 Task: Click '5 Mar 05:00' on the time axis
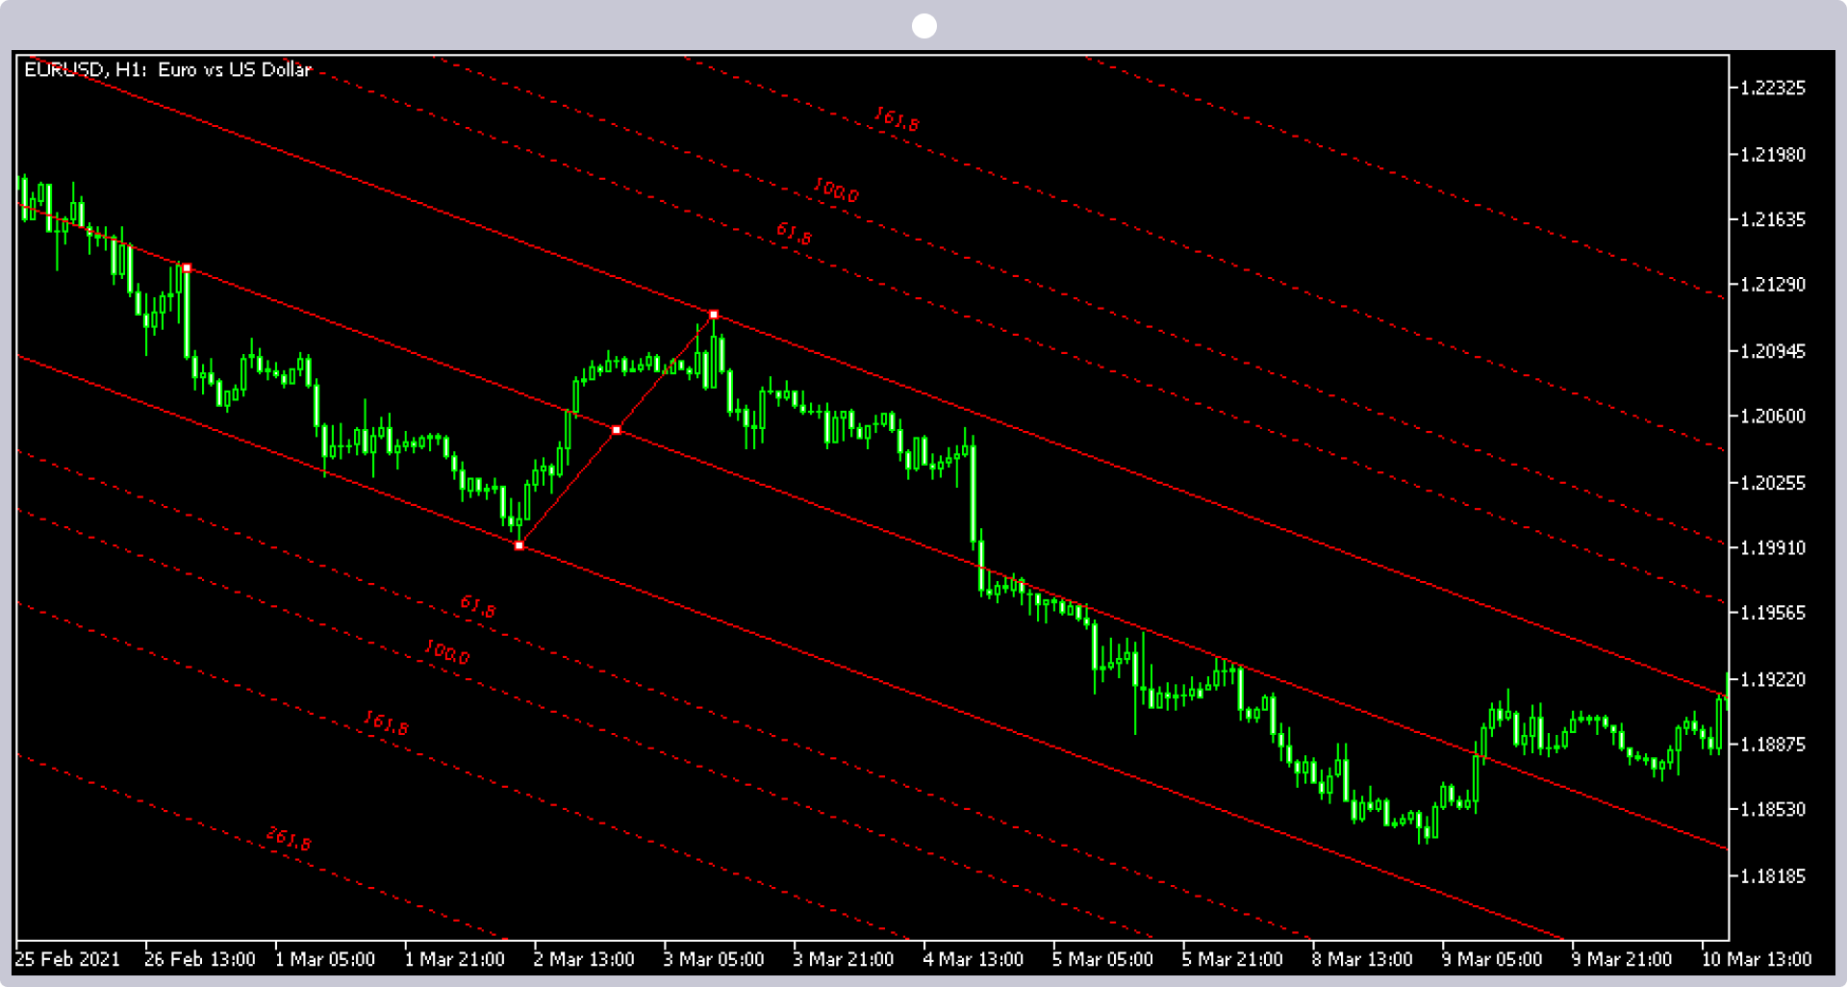1102,959
